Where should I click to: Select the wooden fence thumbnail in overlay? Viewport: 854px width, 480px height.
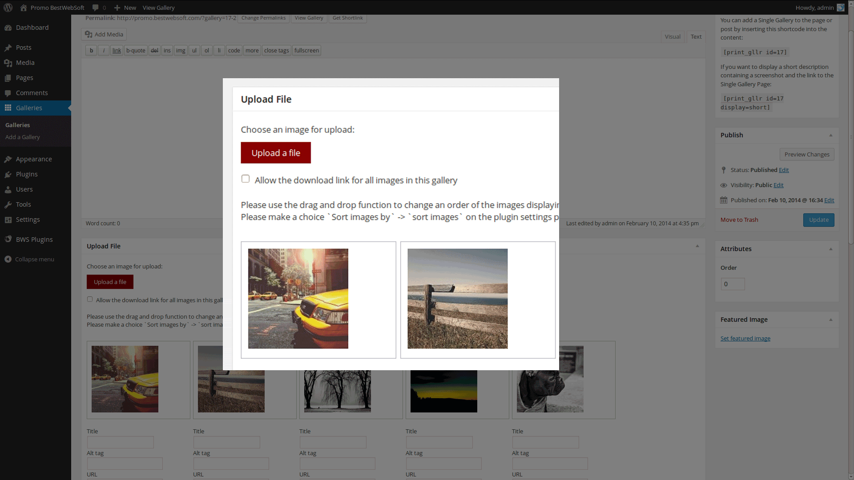click(457, 298)
